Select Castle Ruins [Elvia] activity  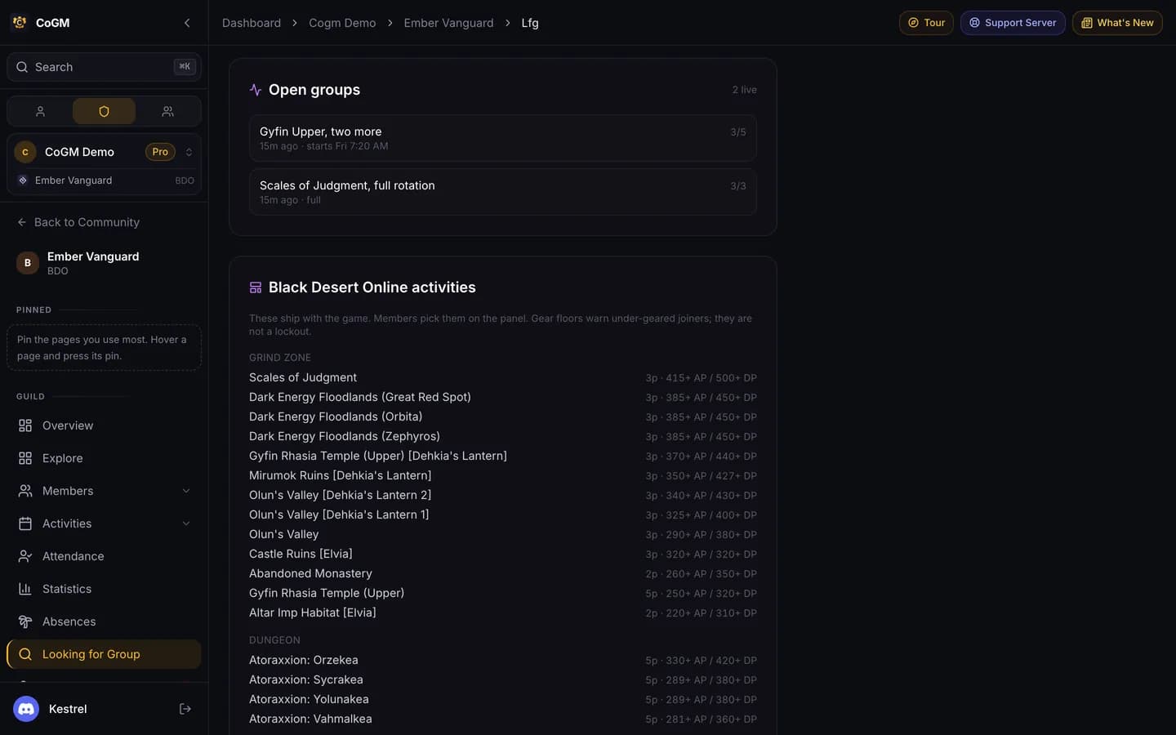tap(502, 554)
